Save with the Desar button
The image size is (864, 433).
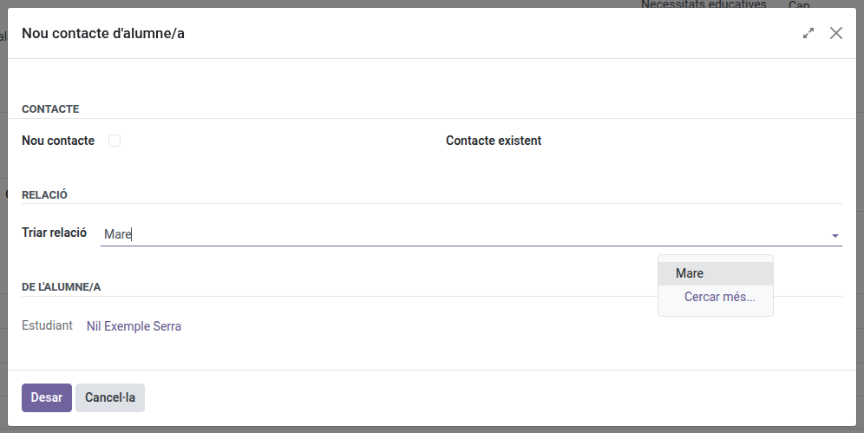[x=47, y=397]
